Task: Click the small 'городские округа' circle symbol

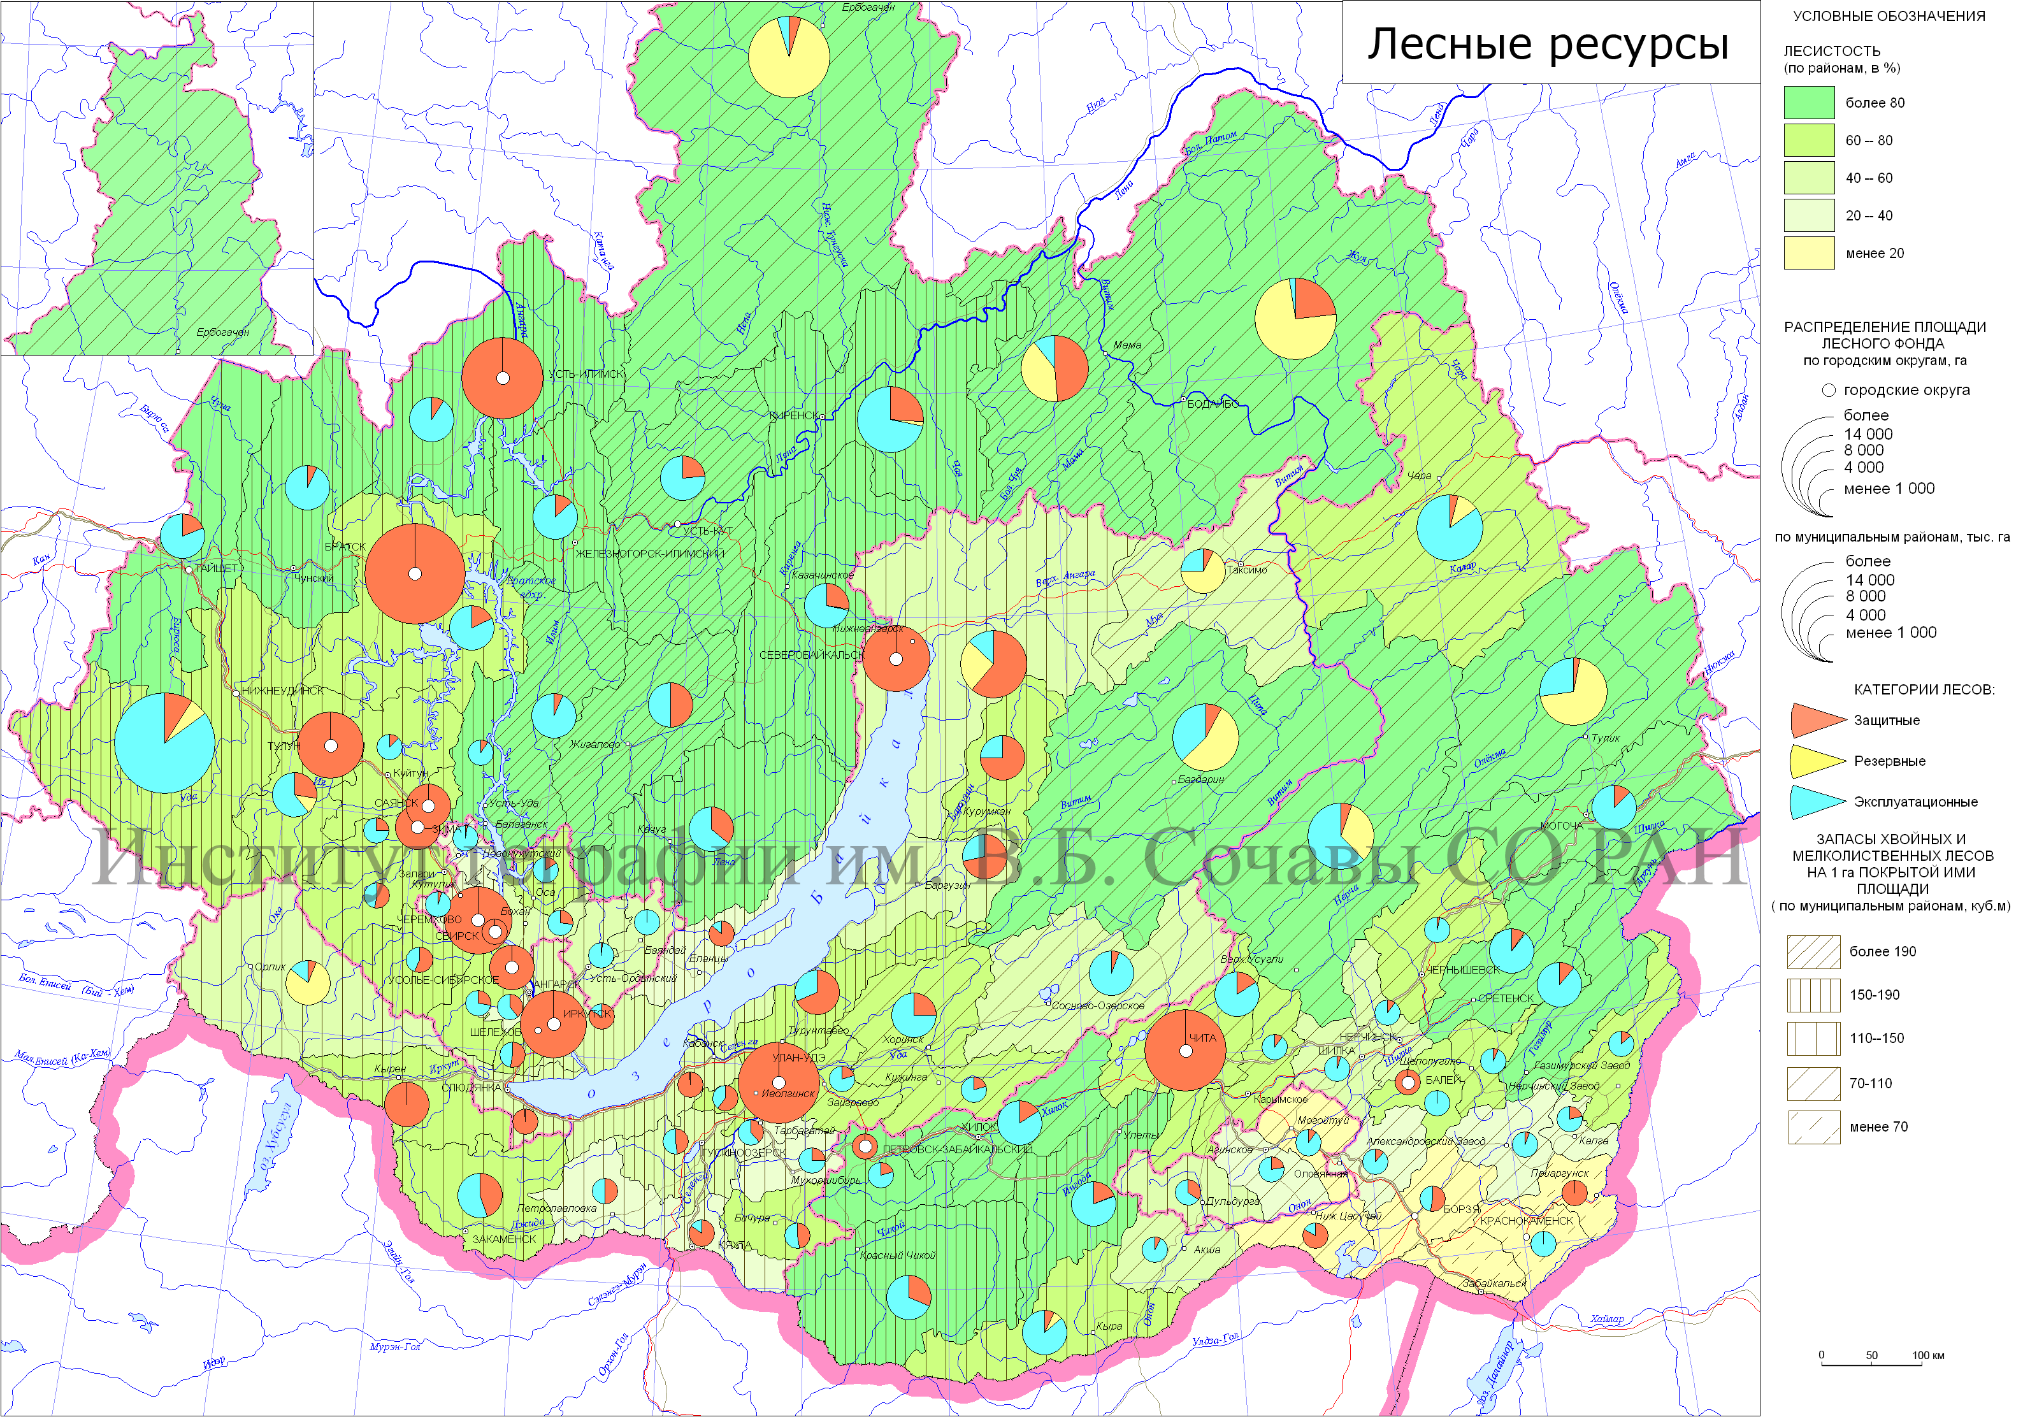Action: pos(1828,391)
